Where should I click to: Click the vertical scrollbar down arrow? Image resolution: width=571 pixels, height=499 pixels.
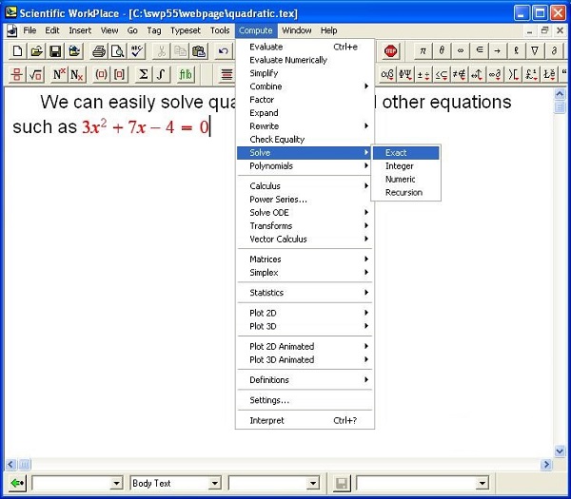pos(560,451)
